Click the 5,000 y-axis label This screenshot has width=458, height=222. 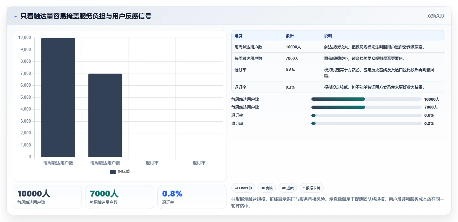coord(26,97)
